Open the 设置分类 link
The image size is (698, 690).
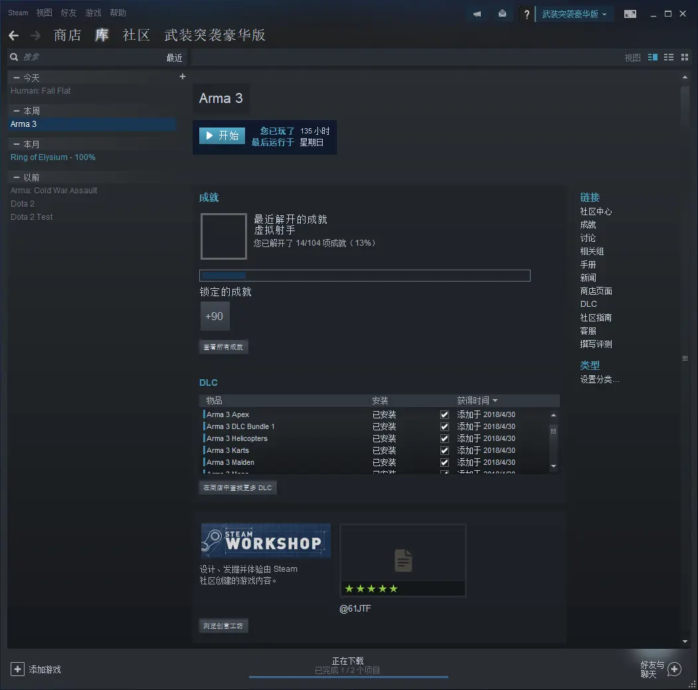point(599,379)
